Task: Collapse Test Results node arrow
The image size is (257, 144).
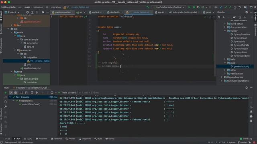Action: pos(10,97)
